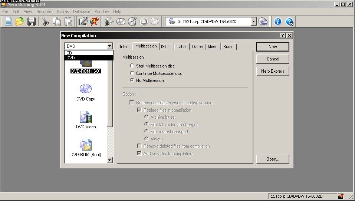
Task: Switch to the Misc tab
Action: [x=213, y=47]
